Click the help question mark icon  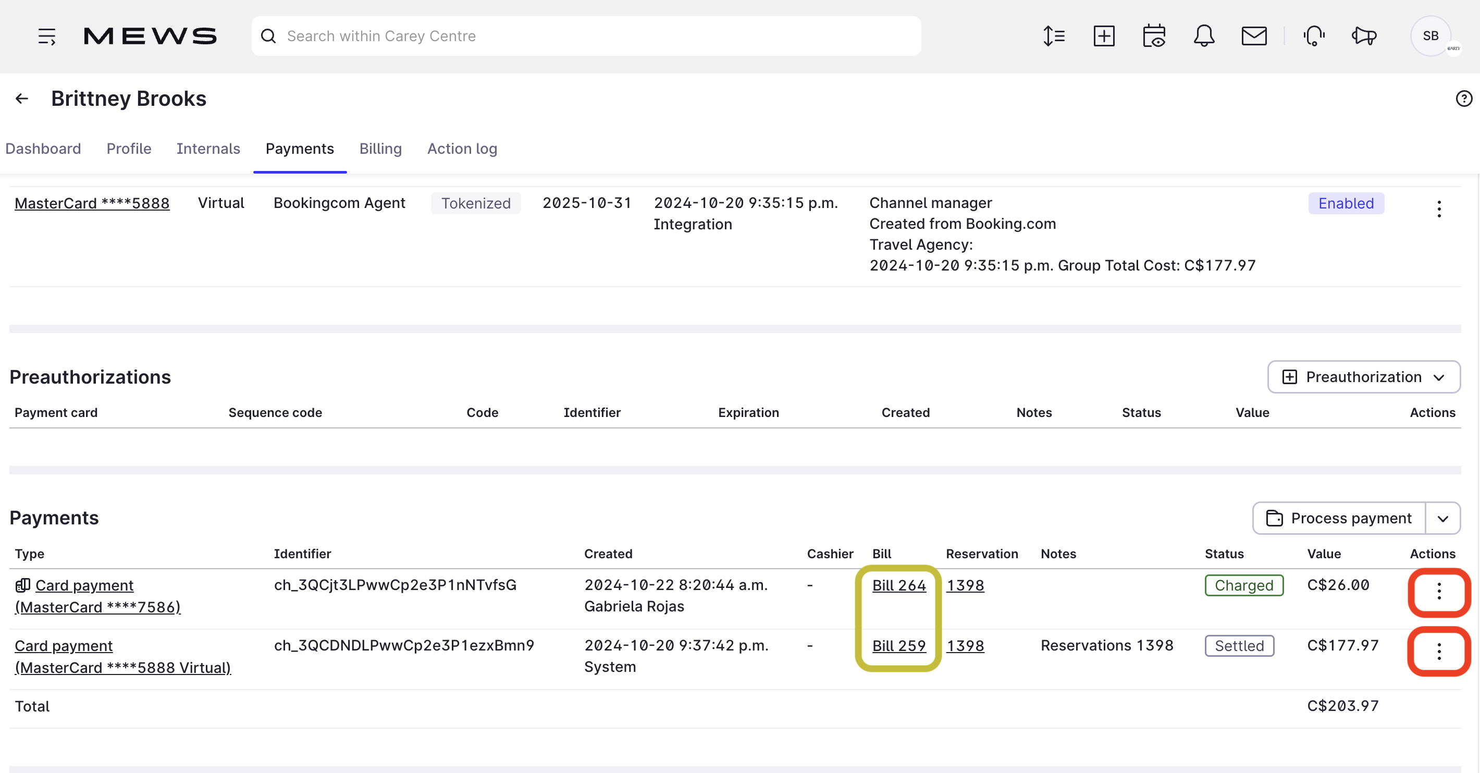[x=1463, y=99]
